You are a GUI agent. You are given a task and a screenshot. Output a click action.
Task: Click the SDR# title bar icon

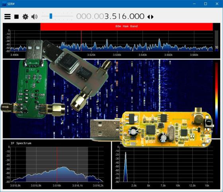4,4
